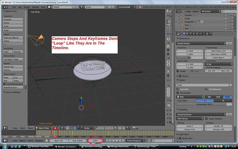This screenshot has height=149, width=238.
Task: Open the Object Mode dropdown
Action: click(43, 128)
